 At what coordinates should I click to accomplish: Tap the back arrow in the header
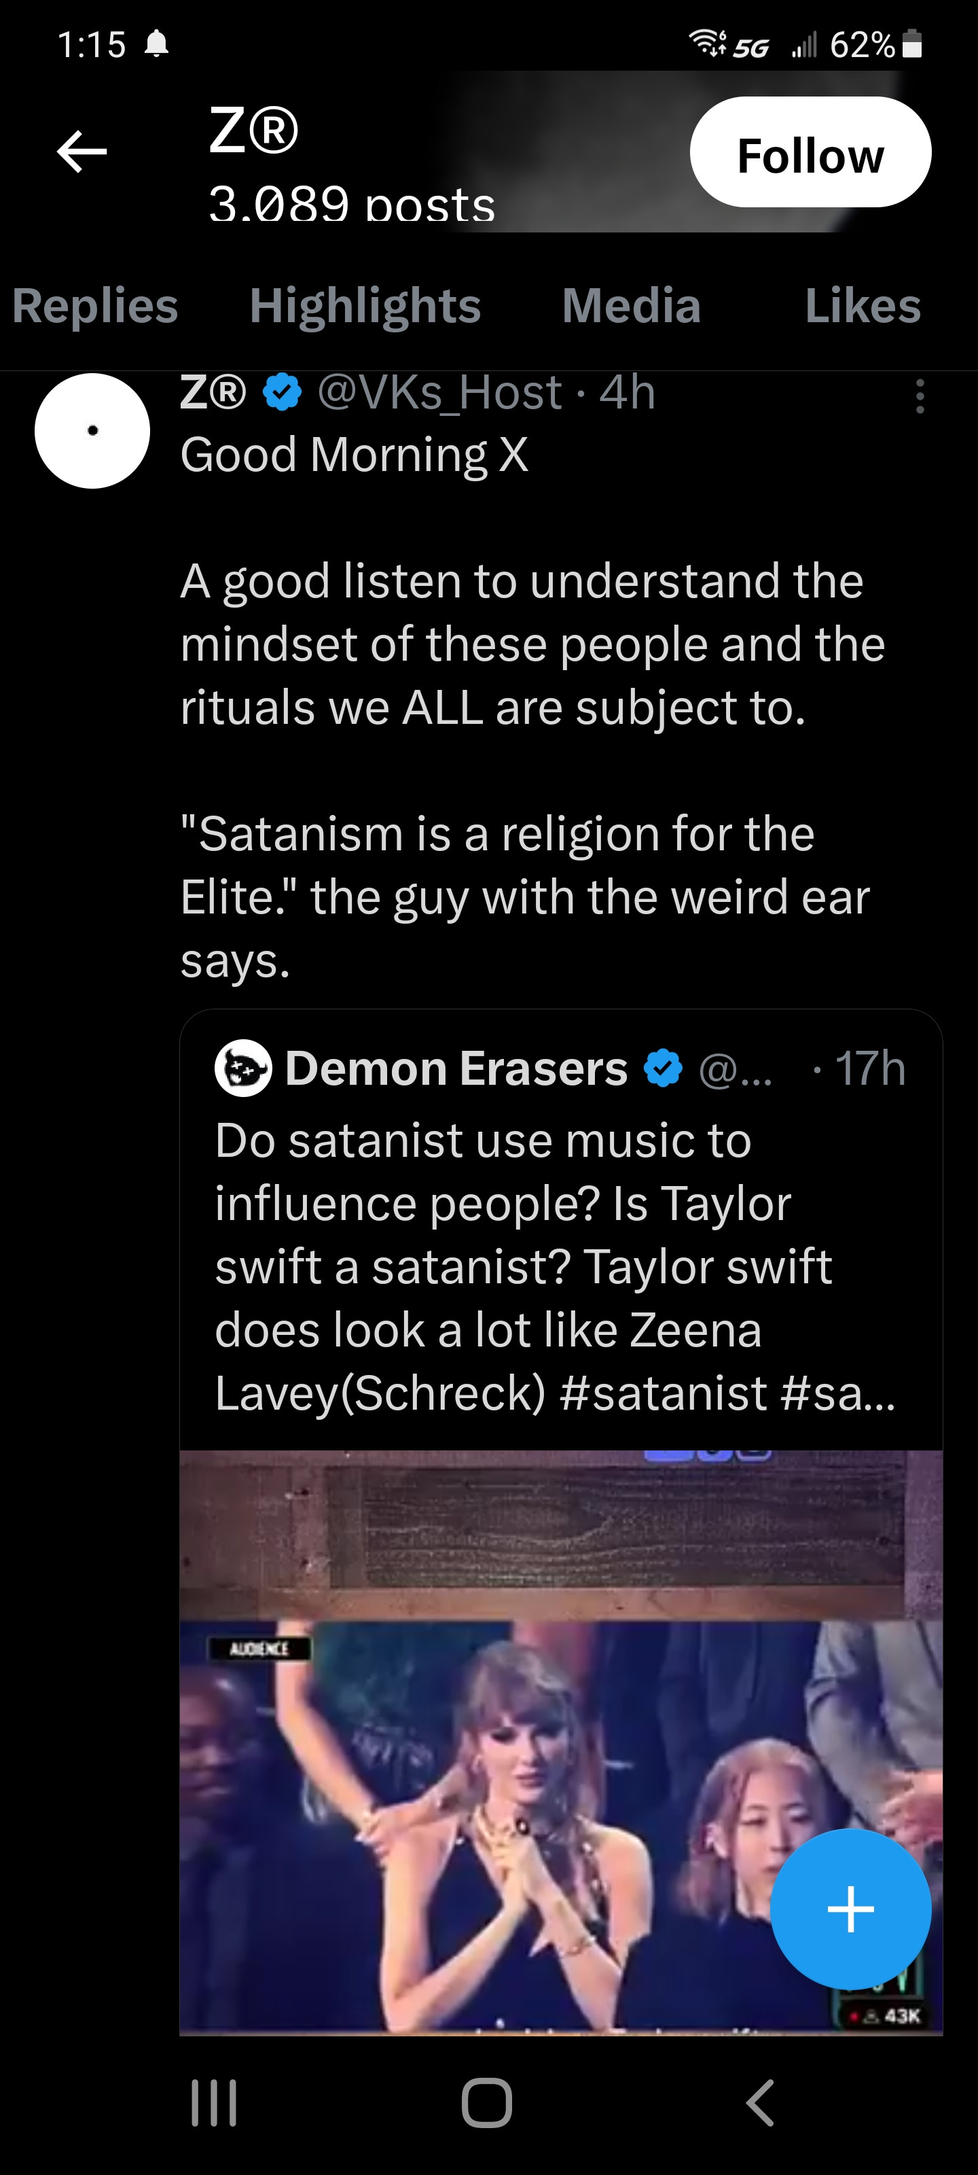tap(82, 152)
